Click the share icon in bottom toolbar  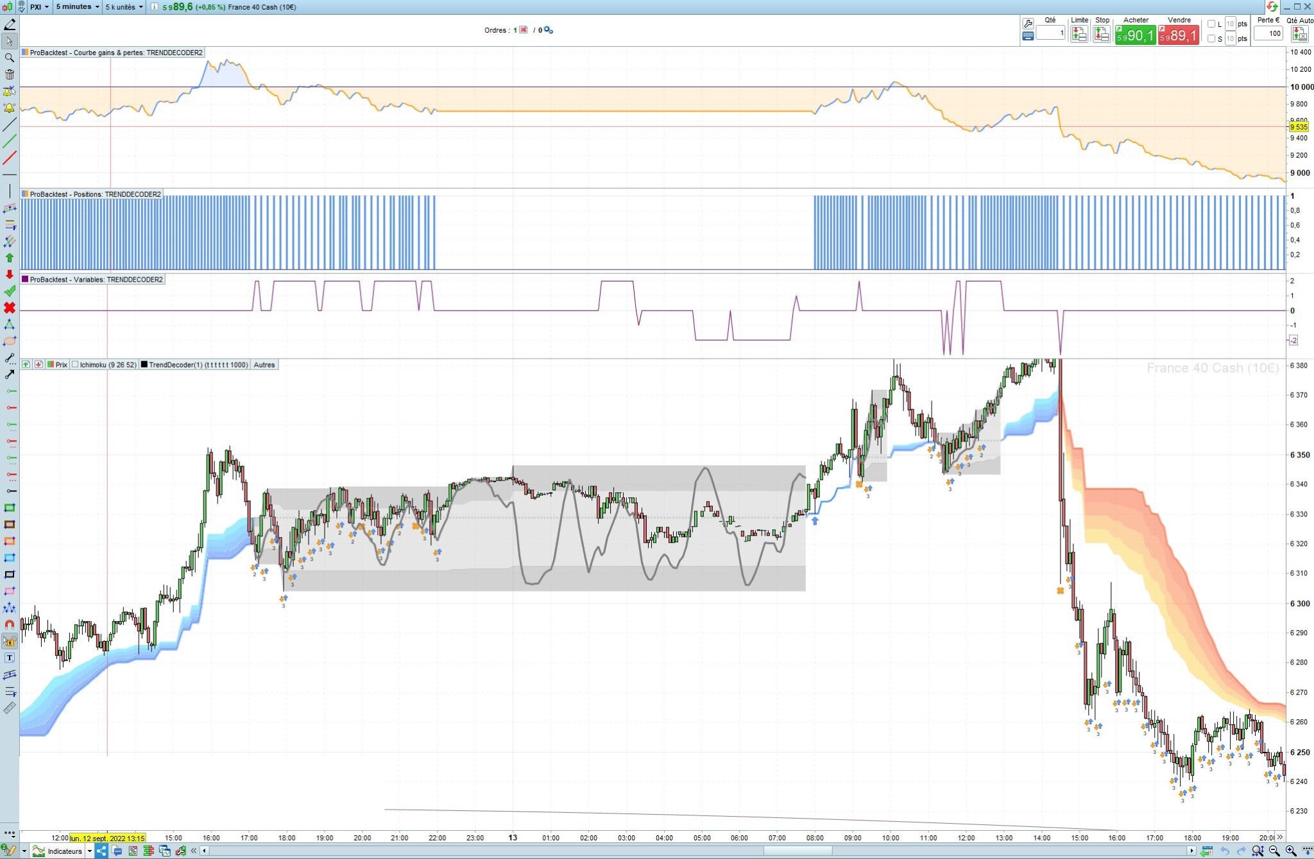point(101,851)
